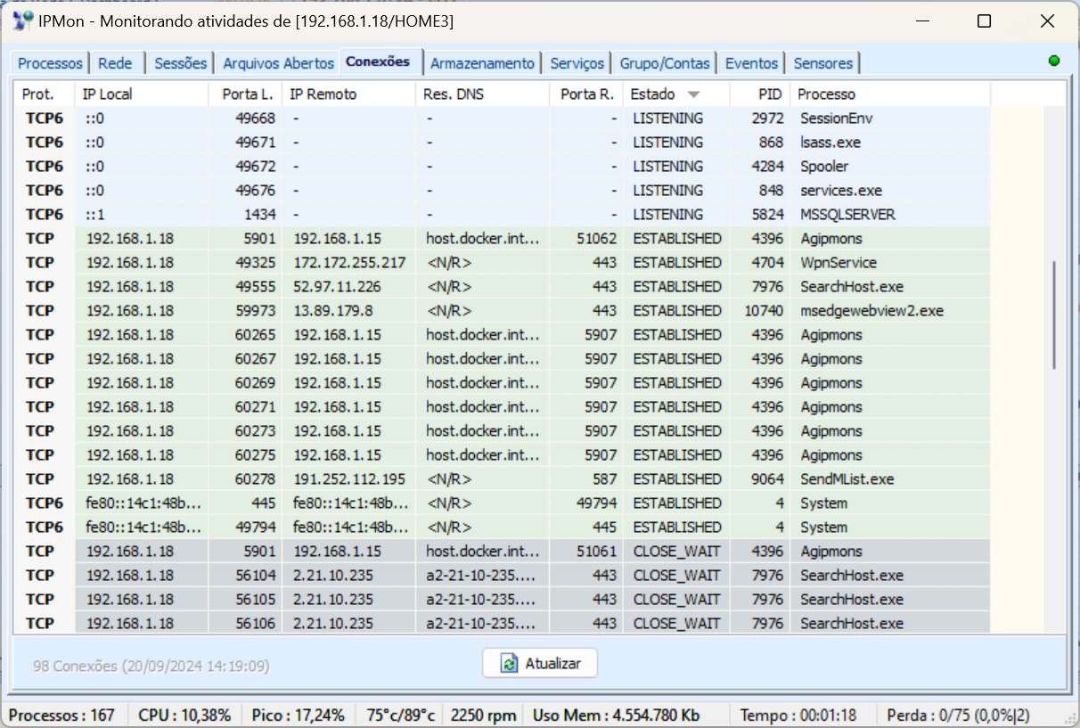Select the SendMList.exe row
Screen dimensions: 1080x728
point(503,479)
